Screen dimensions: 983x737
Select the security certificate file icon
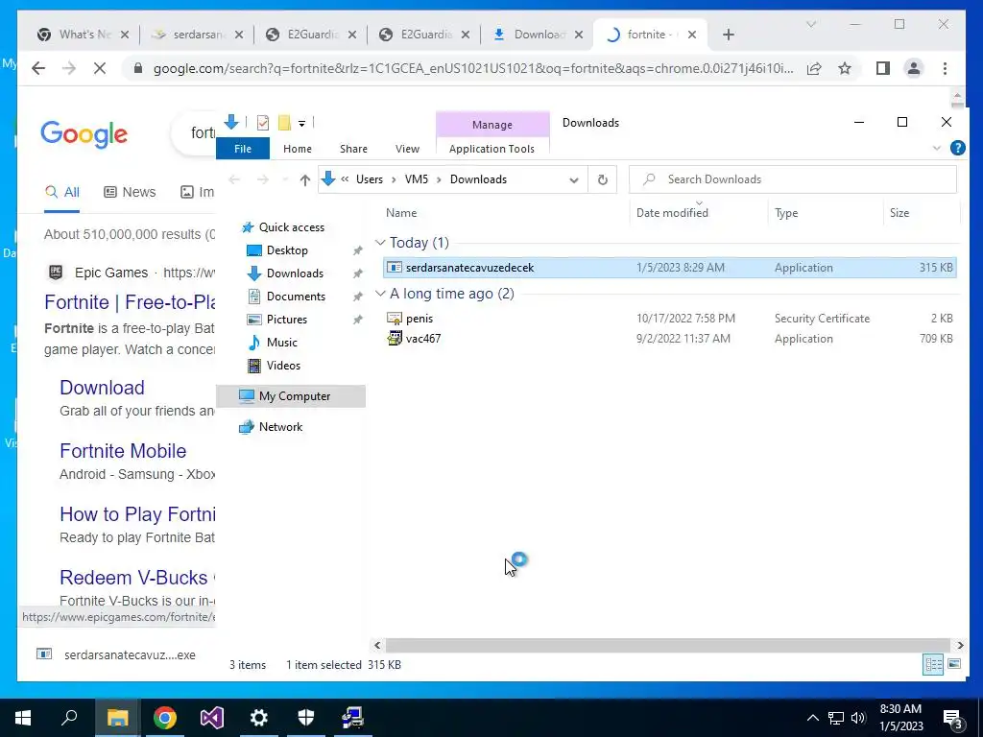coord(395,319)
